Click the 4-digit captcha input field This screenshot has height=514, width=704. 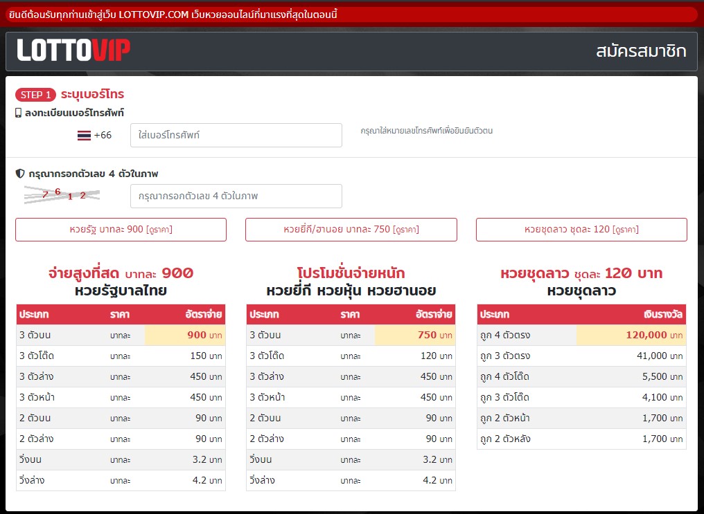click(x=236, y=196)
